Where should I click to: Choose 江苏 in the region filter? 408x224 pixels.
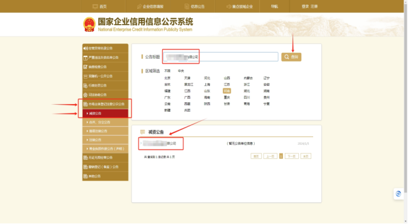point(227,85)
